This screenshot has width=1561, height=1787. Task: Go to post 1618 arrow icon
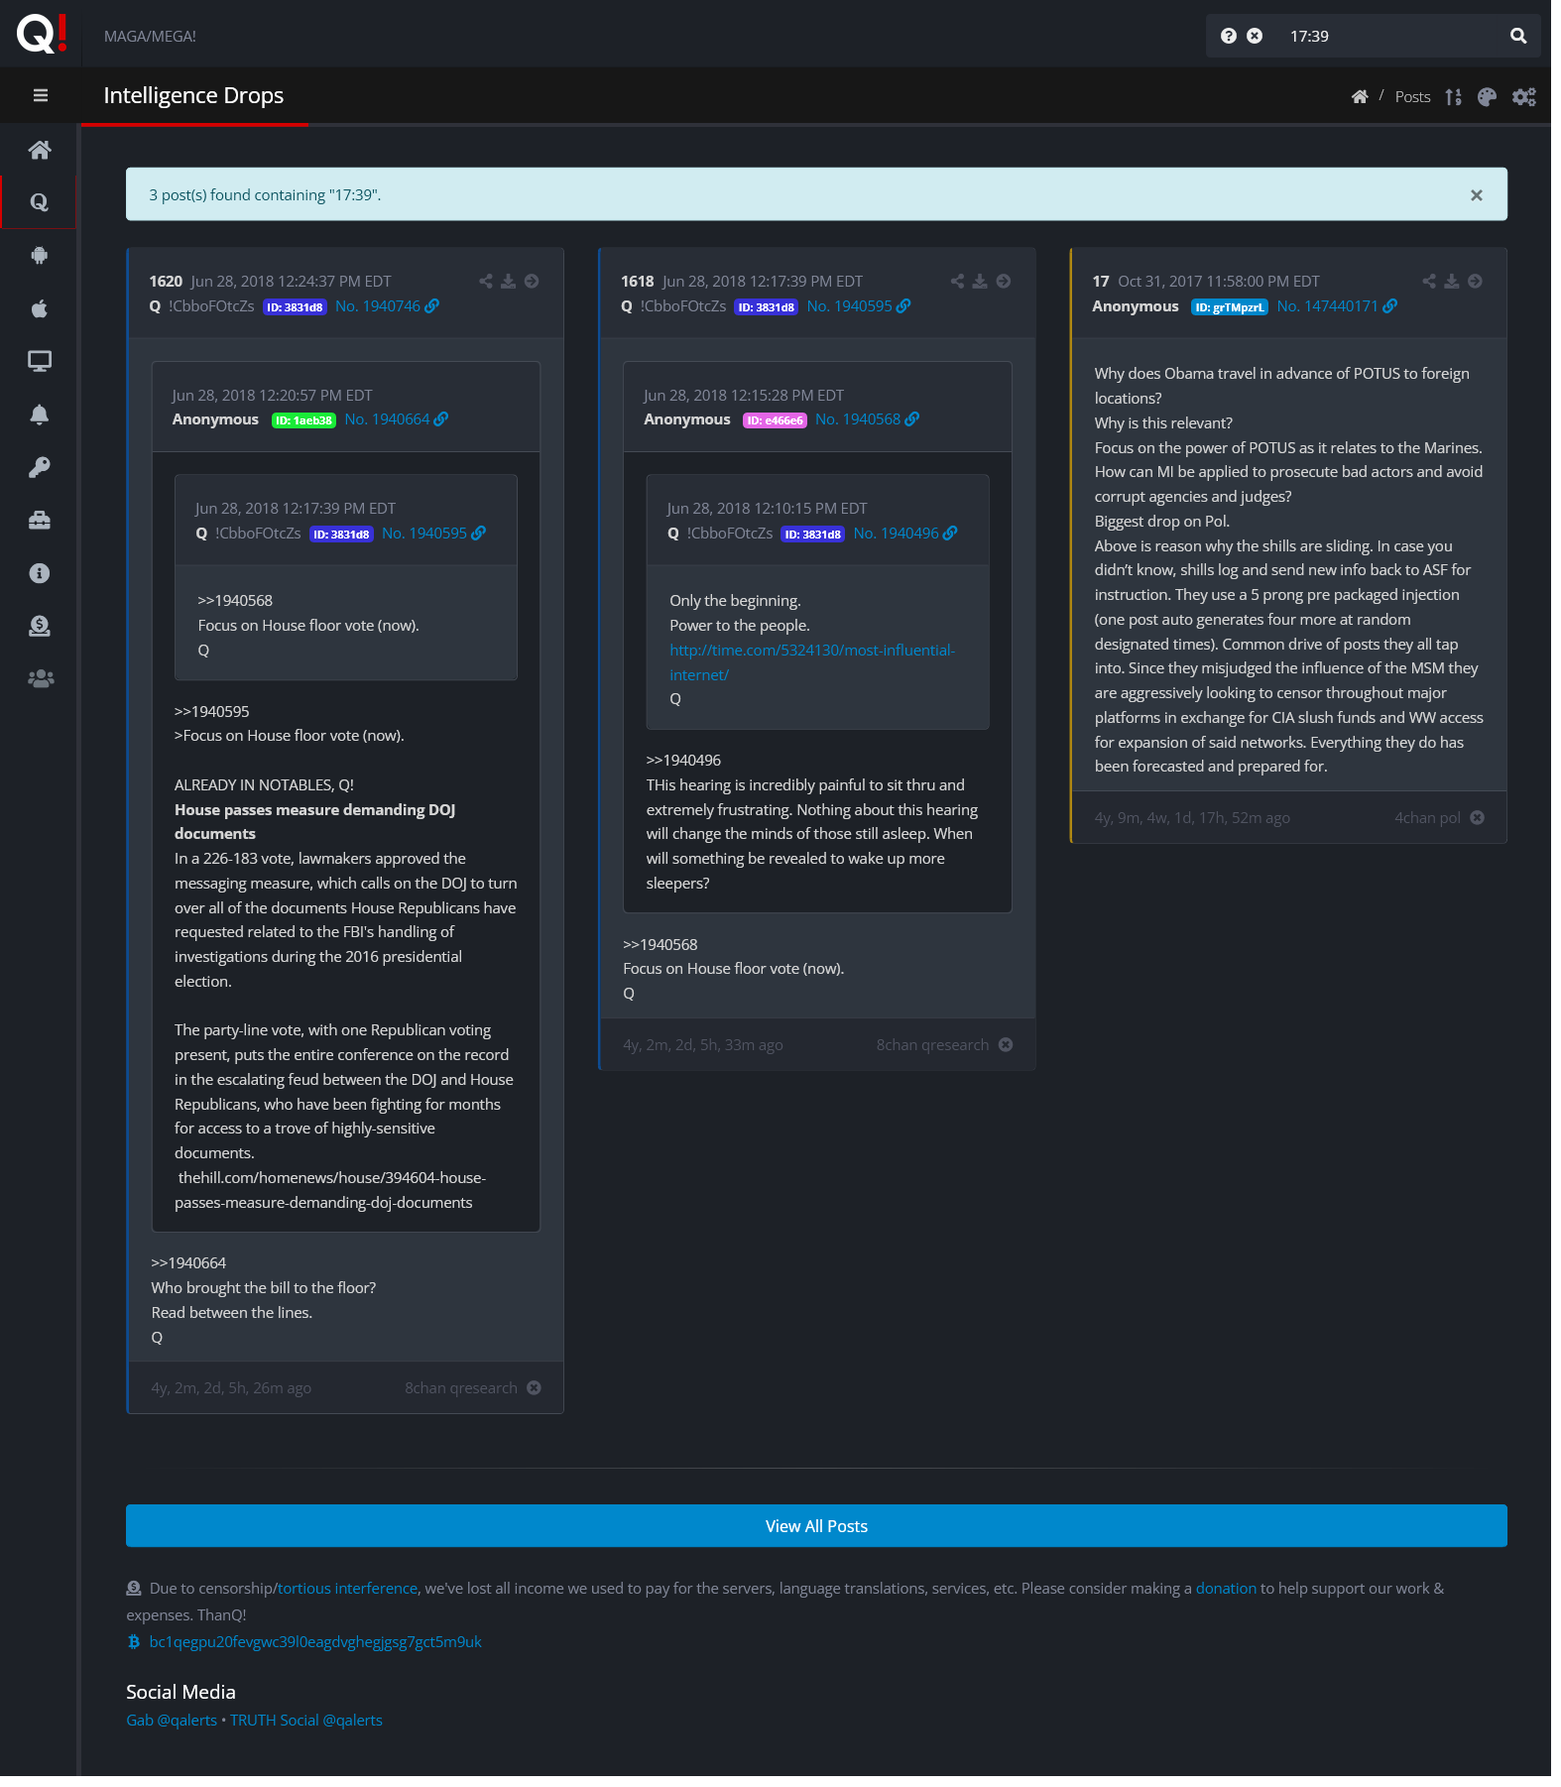tap(1004, 282)
